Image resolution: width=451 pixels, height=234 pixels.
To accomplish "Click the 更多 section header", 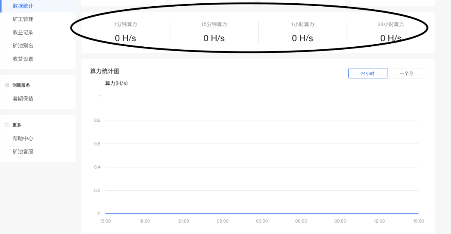I will pos(17,125).
